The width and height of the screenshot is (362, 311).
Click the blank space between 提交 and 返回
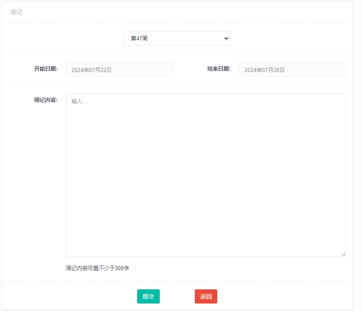[177, 296]
